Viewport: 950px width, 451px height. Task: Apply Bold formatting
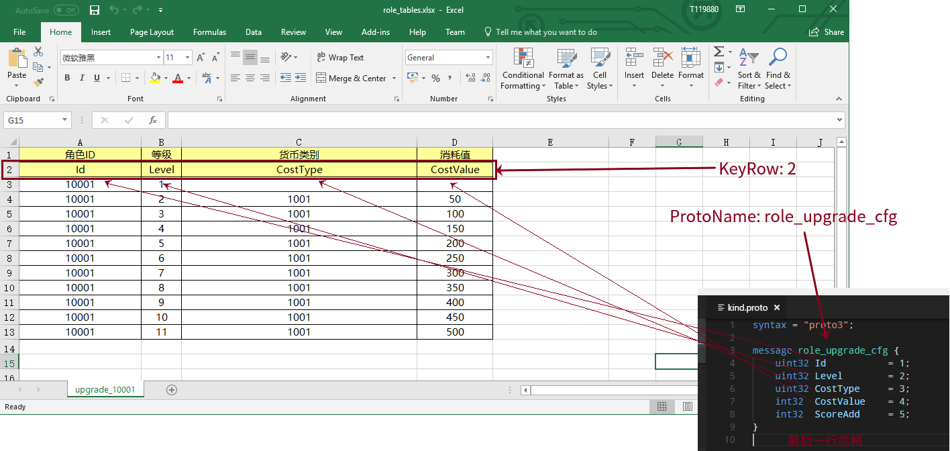[67, 79]
